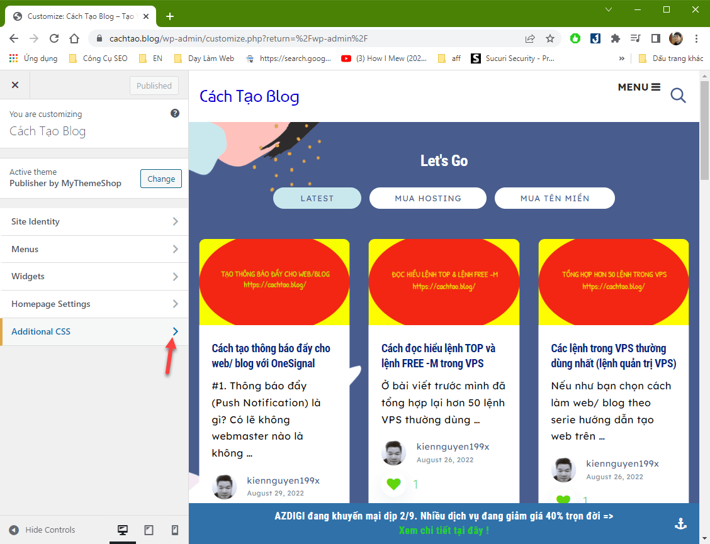Open TOP & FREE -M post thumbnail
The height and width of the screenshot is (544, 710).
pyautogui.click(x=444, y=282)
